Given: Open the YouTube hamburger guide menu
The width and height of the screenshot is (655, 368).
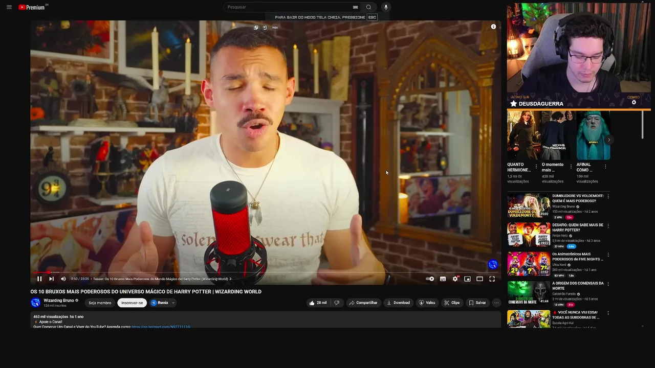Looking at the screenshot, I should [x=9, y=7].
